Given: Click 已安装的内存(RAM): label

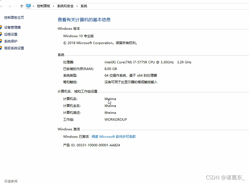Looking at the screenshot, I should click(x=78, y=69).
